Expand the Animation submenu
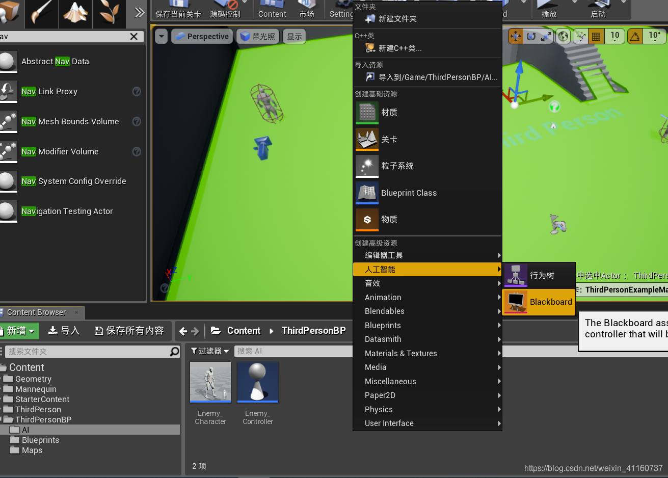 click(x=427, y=298)
